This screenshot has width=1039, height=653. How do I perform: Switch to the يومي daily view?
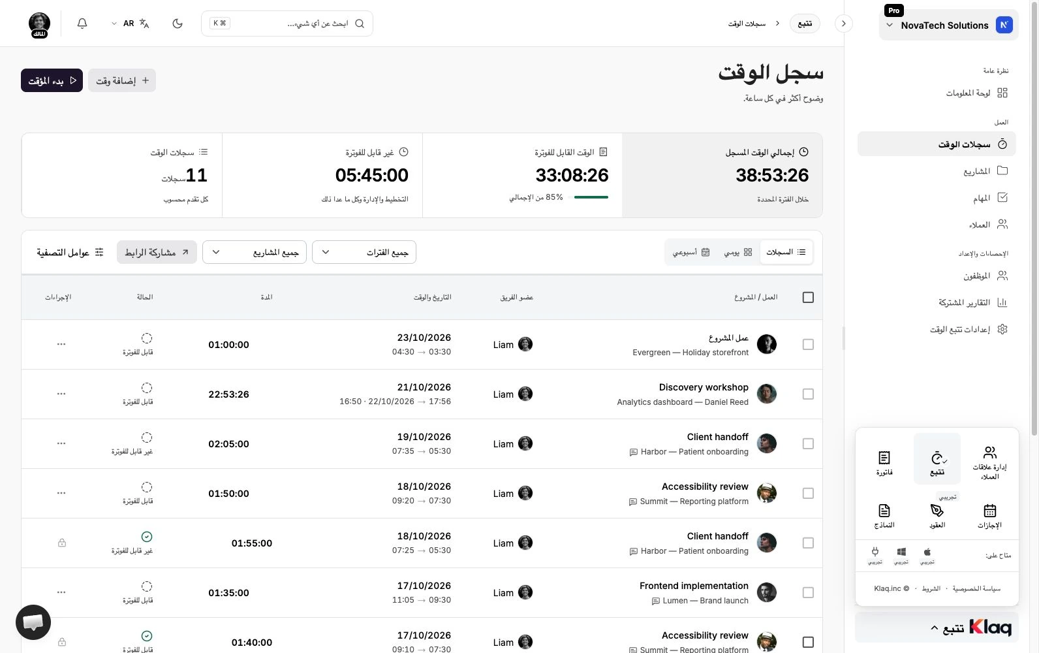pos(738,252)
